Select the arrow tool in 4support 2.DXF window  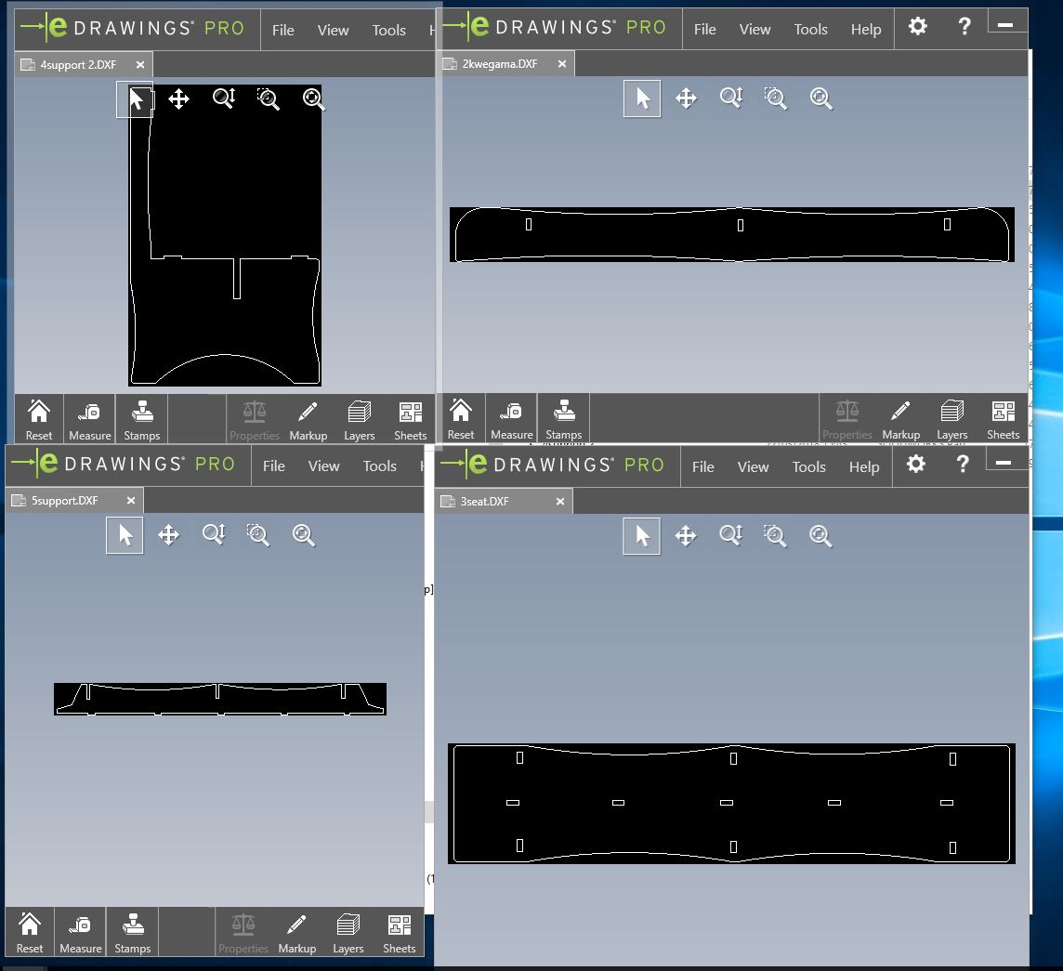(x=135, y=99)
